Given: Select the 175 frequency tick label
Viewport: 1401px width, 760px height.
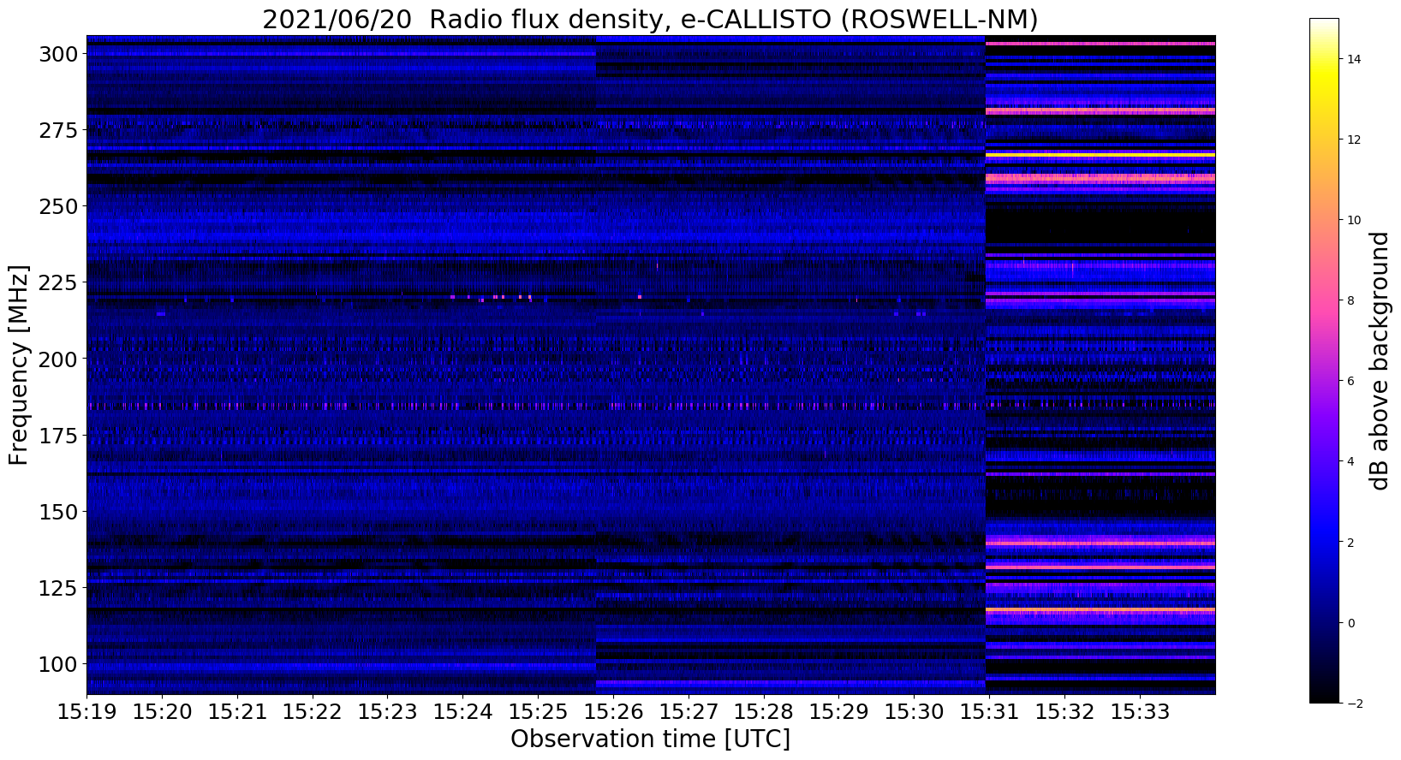Looking at the screenshot, I should pos(59,436).
